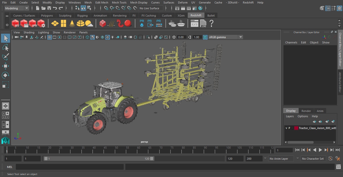Open the File menu
The image size is (343, 177).
click(5, 3)
